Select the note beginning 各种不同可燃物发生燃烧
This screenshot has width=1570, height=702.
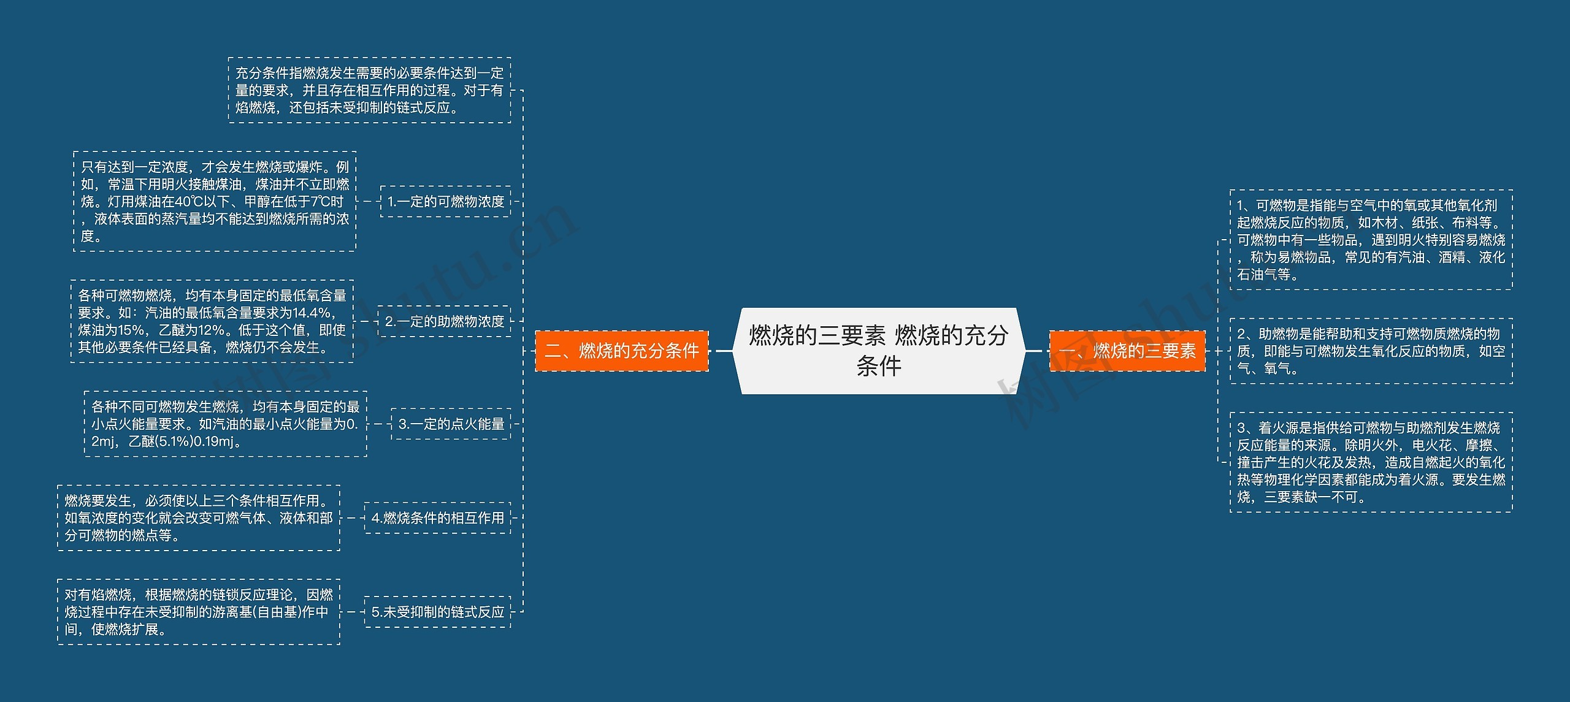click(x=226, y=424)
